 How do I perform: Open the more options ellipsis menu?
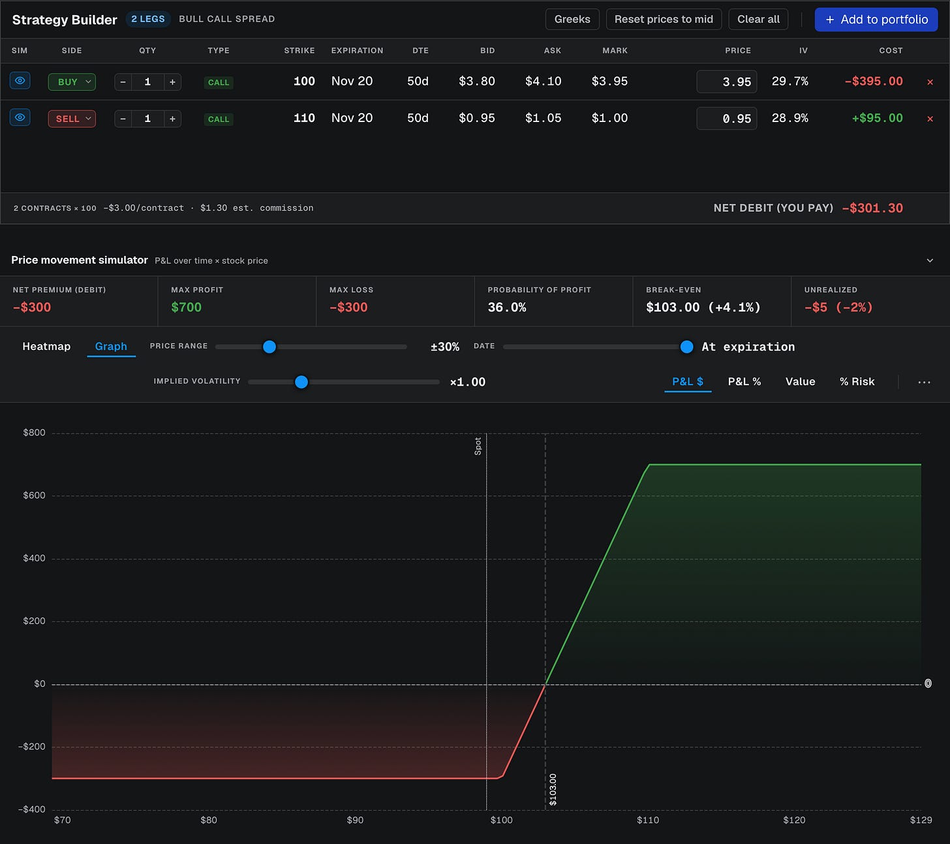924,382
